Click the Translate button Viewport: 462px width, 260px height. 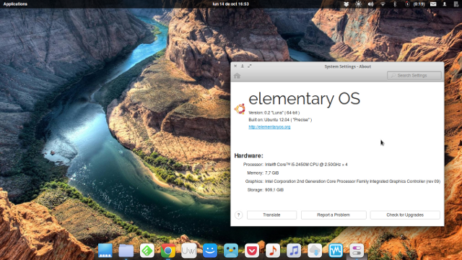coord(271,215)
